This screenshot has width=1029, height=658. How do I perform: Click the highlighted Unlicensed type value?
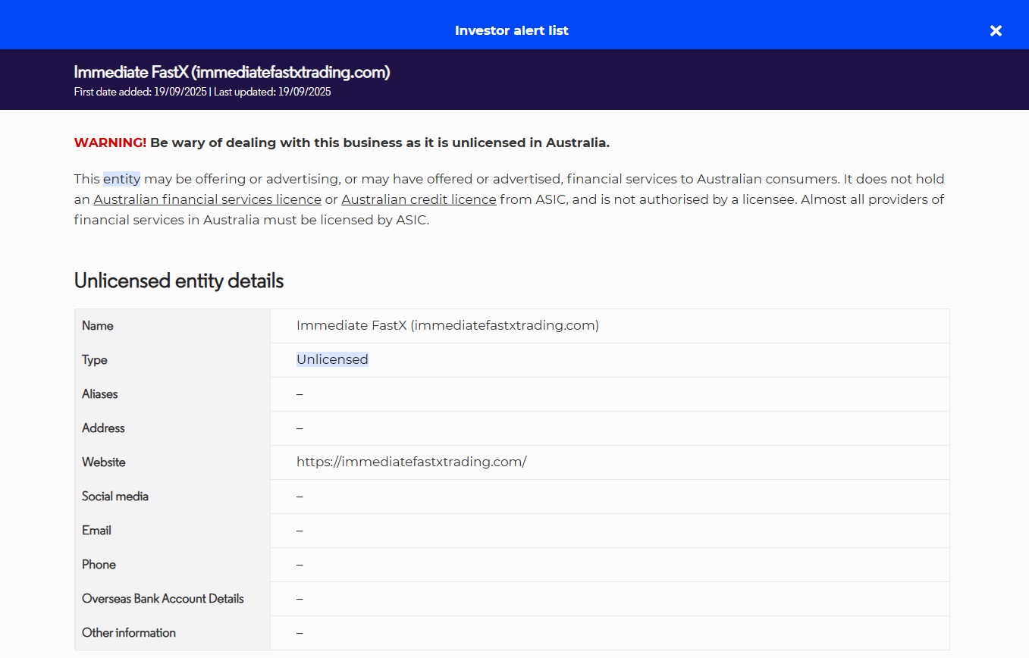click(332, 359)
